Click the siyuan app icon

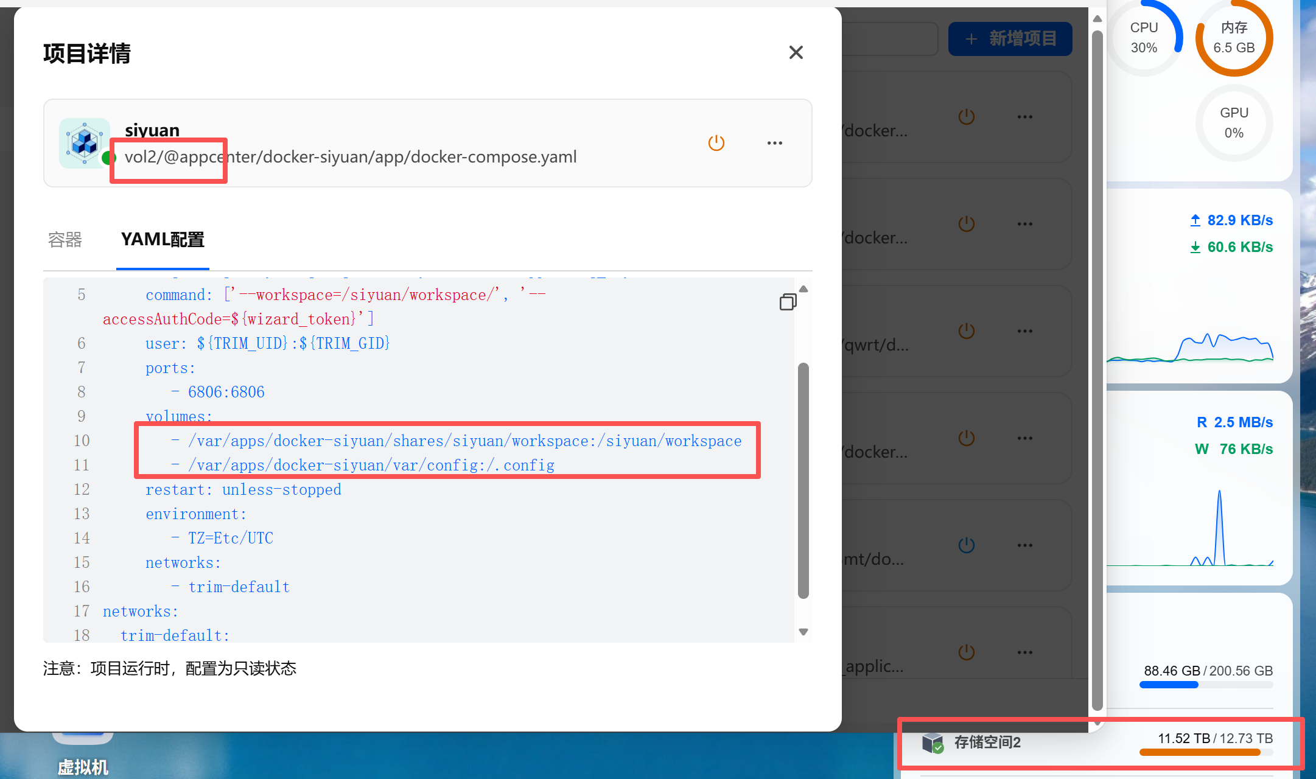85,143
